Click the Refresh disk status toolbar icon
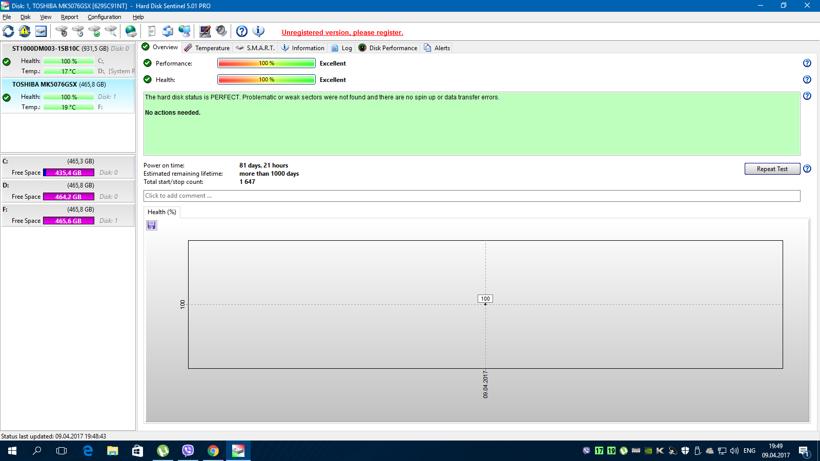The image size is (820, 461). tap(8, 31)
